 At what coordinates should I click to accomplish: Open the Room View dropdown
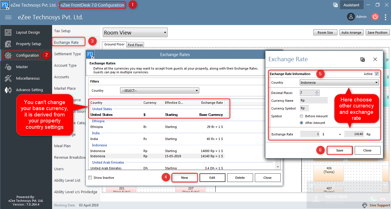pos(135,32)
